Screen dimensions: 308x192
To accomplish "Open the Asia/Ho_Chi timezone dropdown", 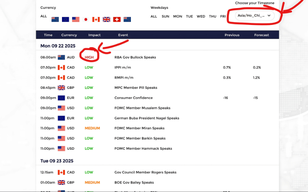I will (254, 16).
